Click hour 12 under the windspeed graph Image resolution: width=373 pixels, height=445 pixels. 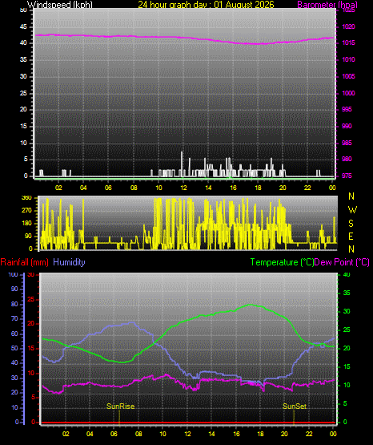click(183, 188)
